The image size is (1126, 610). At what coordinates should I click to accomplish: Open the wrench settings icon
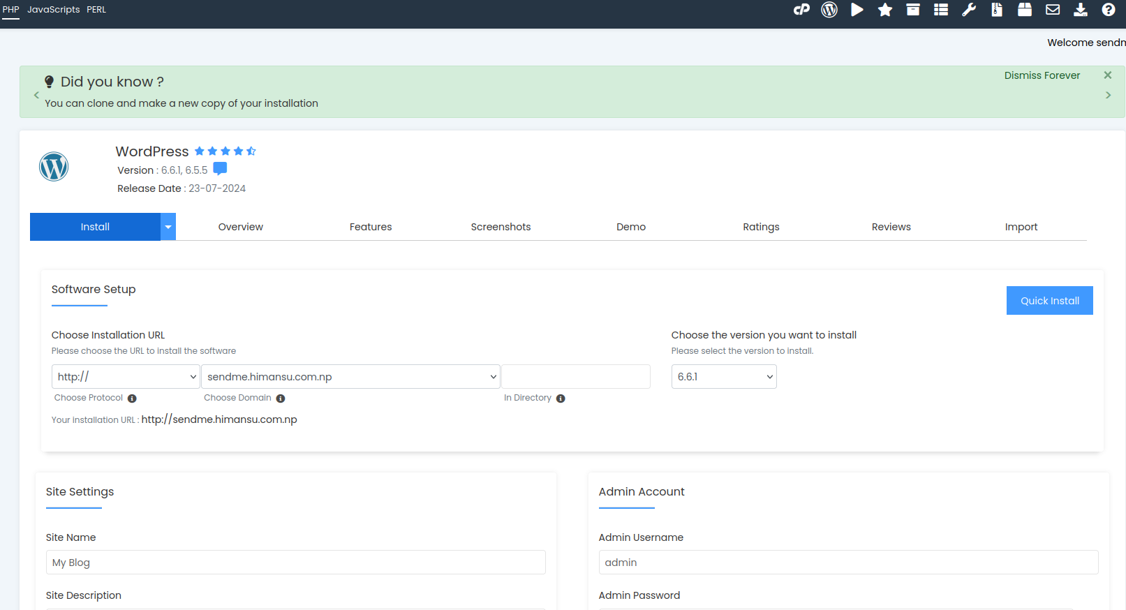point(969,10)
